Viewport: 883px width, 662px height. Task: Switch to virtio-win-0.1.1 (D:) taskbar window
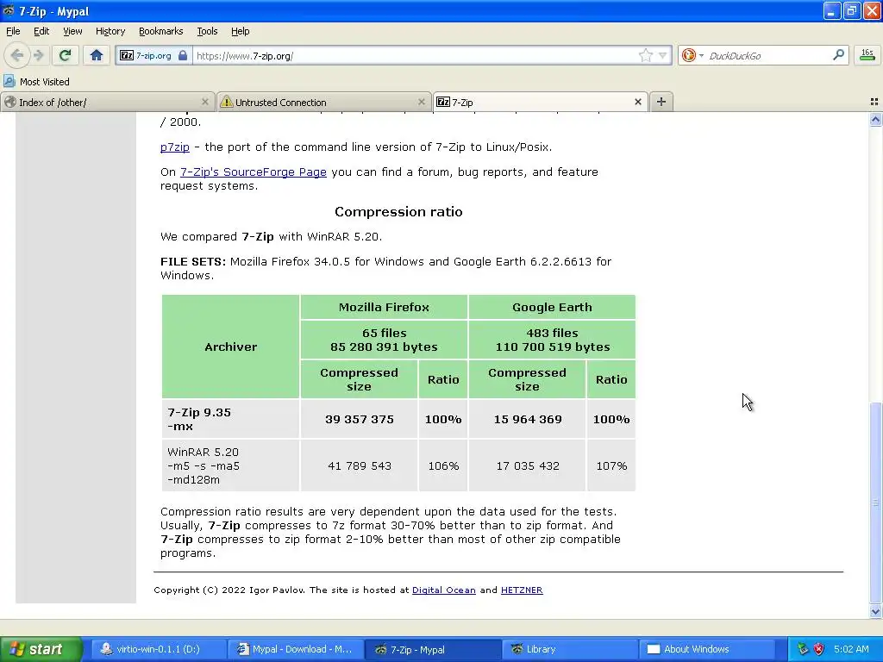pos(159,649)
